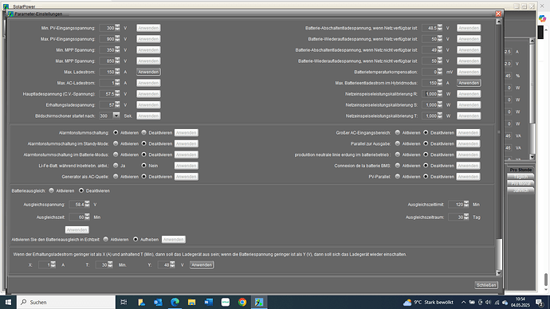Select Aktivieren for Alarmtonstummschaltung
The width and height of the screenshot is (550, 309).
(116, 133)
